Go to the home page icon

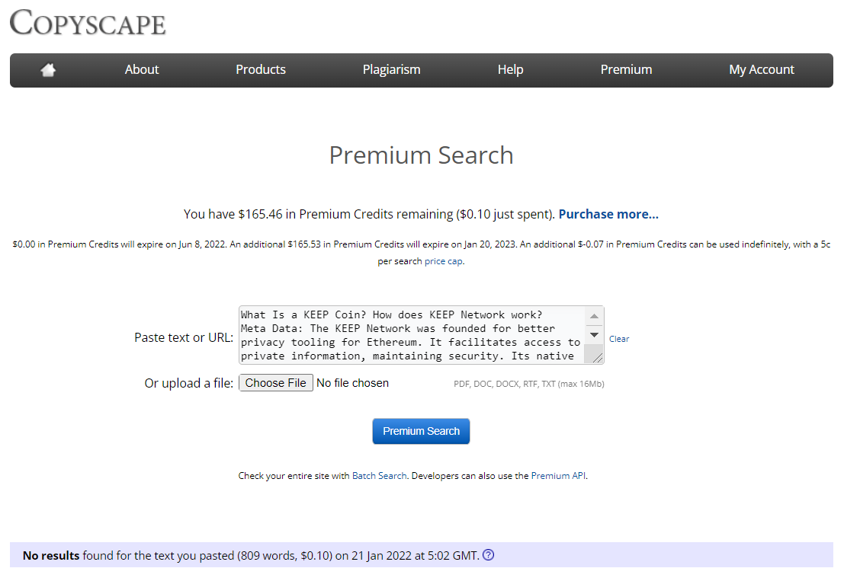(x=49, y=70)
